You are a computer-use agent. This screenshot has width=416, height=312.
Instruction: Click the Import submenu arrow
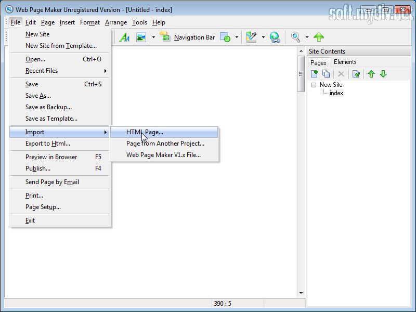coord(106,132)
